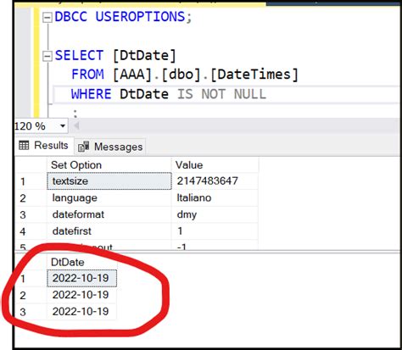
Task: Click the FROM keyword in the query
Action: tap(87, 75)
